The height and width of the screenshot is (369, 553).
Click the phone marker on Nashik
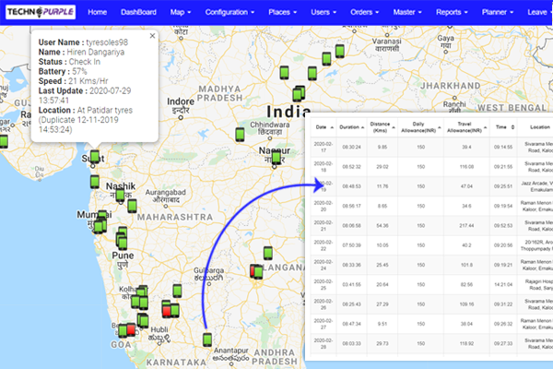click(120, 195)
